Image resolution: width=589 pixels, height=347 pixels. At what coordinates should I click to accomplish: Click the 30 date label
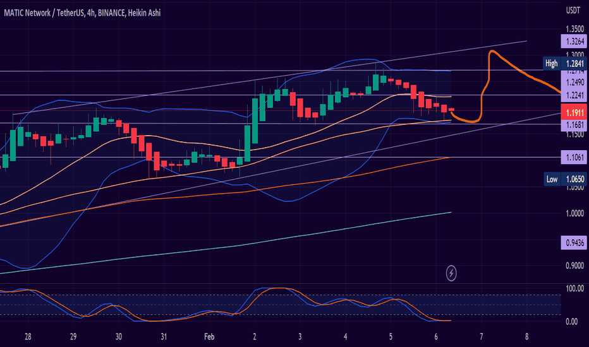pos(118,336)
